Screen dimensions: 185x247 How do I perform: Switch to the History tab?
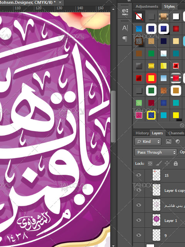tap(142, 133)
